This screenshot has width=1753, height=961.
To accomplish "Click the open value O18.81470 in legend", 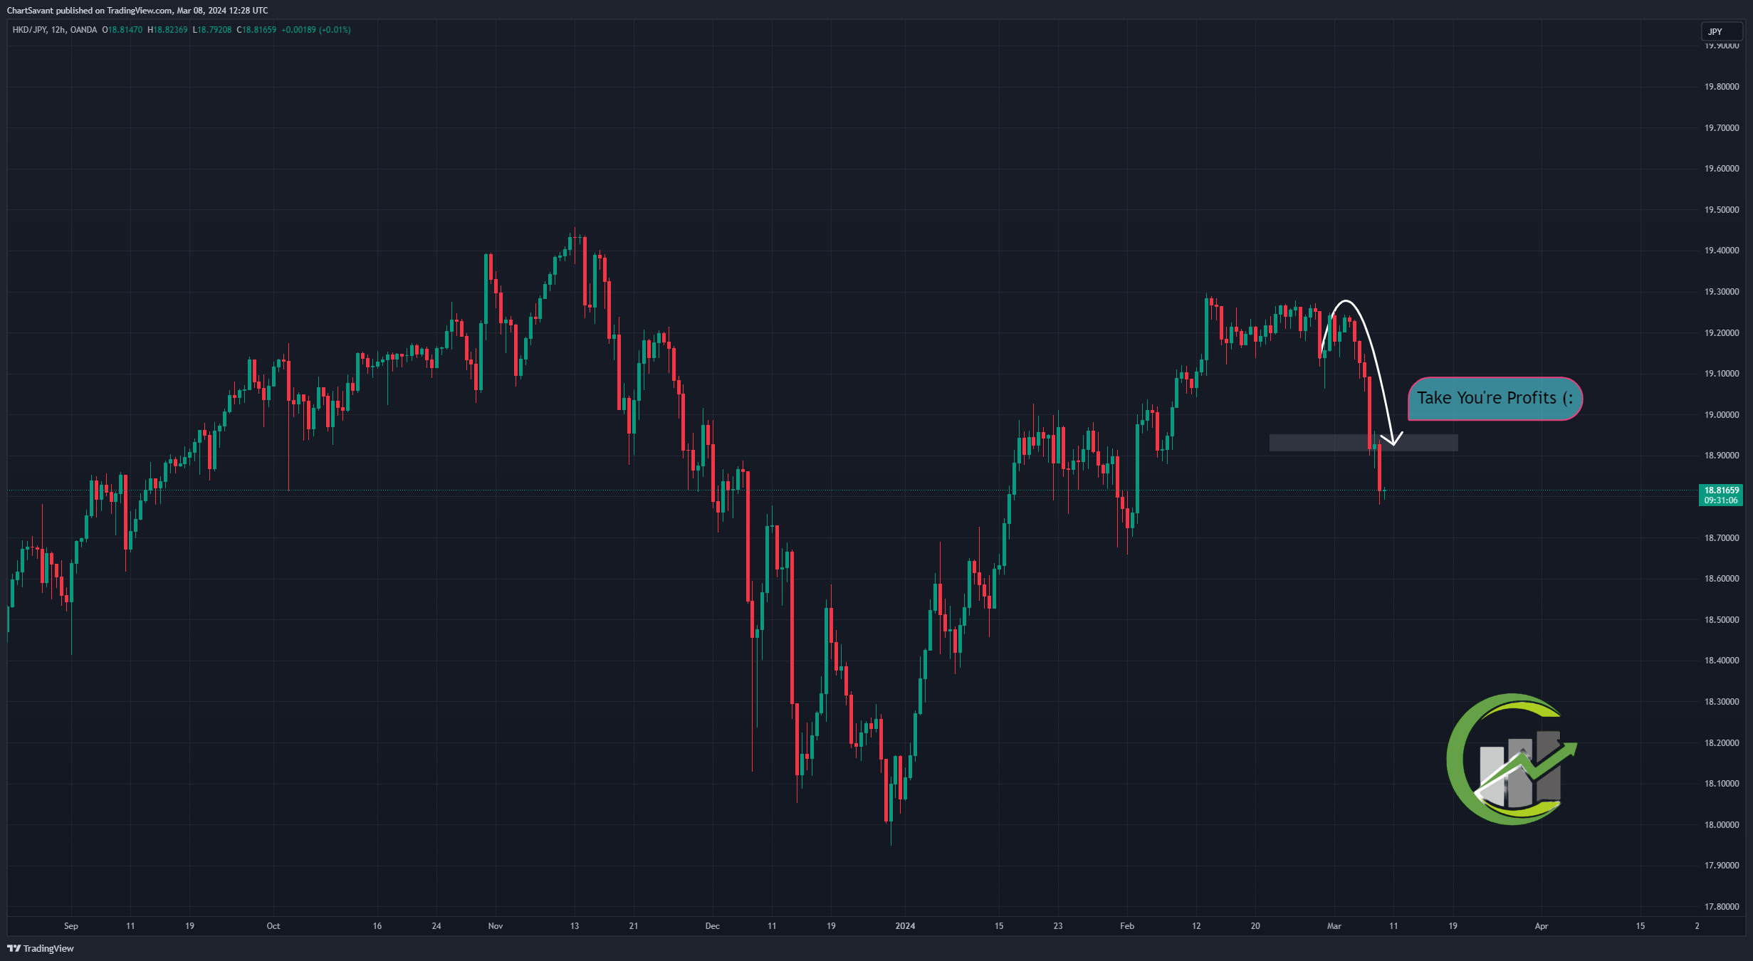I will click(122, 30).
